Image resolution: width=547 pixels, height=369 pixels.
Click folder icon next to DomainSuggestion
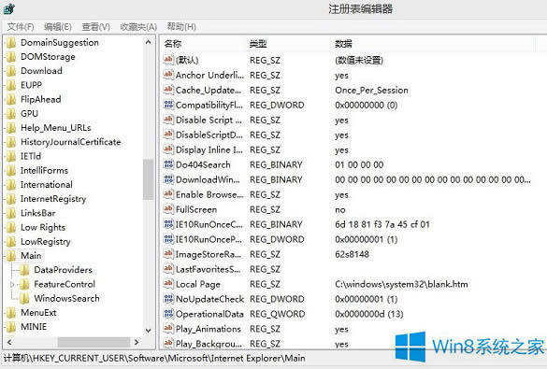[11, 43]
